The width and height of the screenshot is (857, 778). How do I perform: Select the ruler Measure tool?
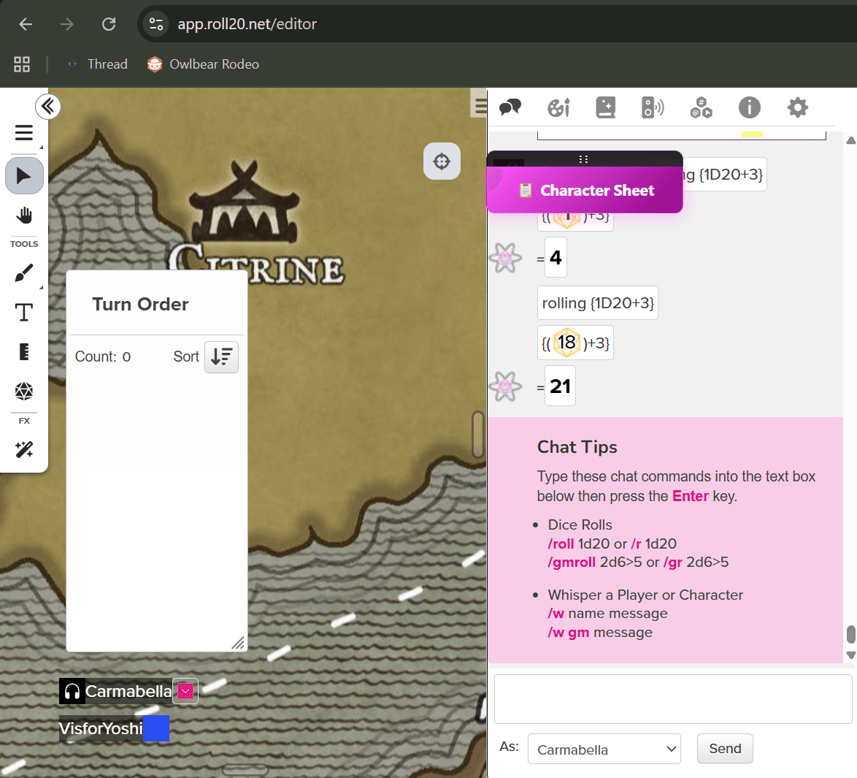[x=24, y=351]
